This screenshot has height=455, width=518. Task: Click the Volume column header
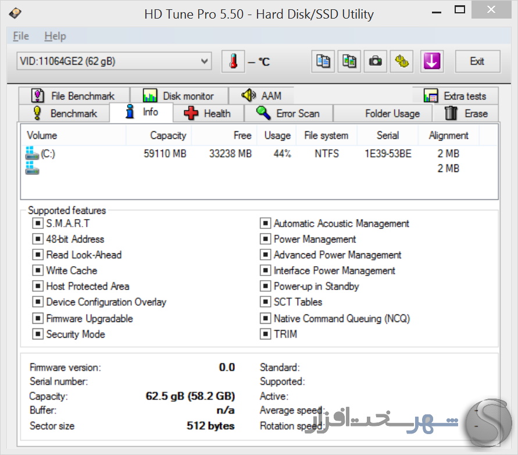coord(73,135)
